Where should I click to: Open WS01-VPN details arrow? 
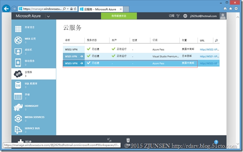tap(82, 57)
